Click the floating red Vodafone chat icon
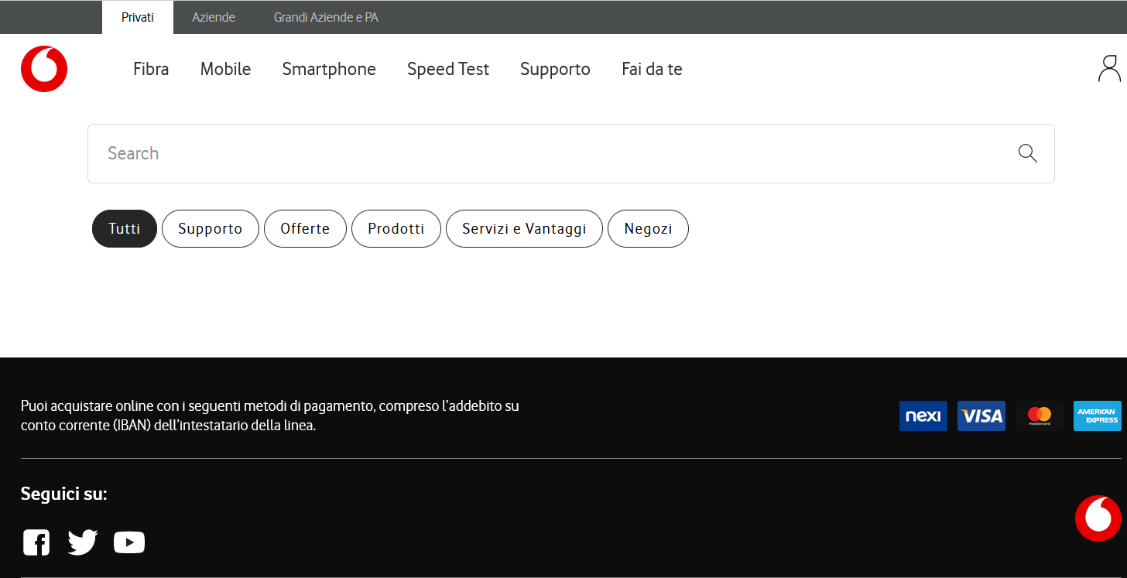Screen dimensions: 1127x578 tap(1098, 518)
